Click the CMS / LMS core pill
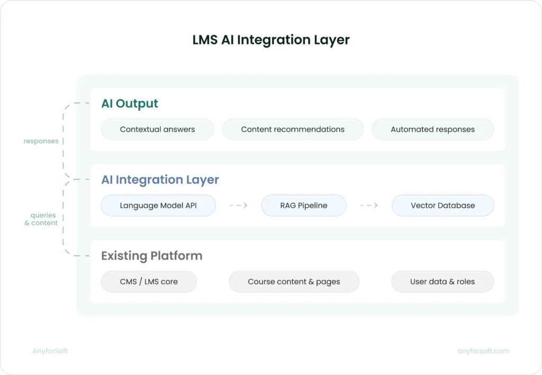The image size is (542, 375). pos(149,281)
